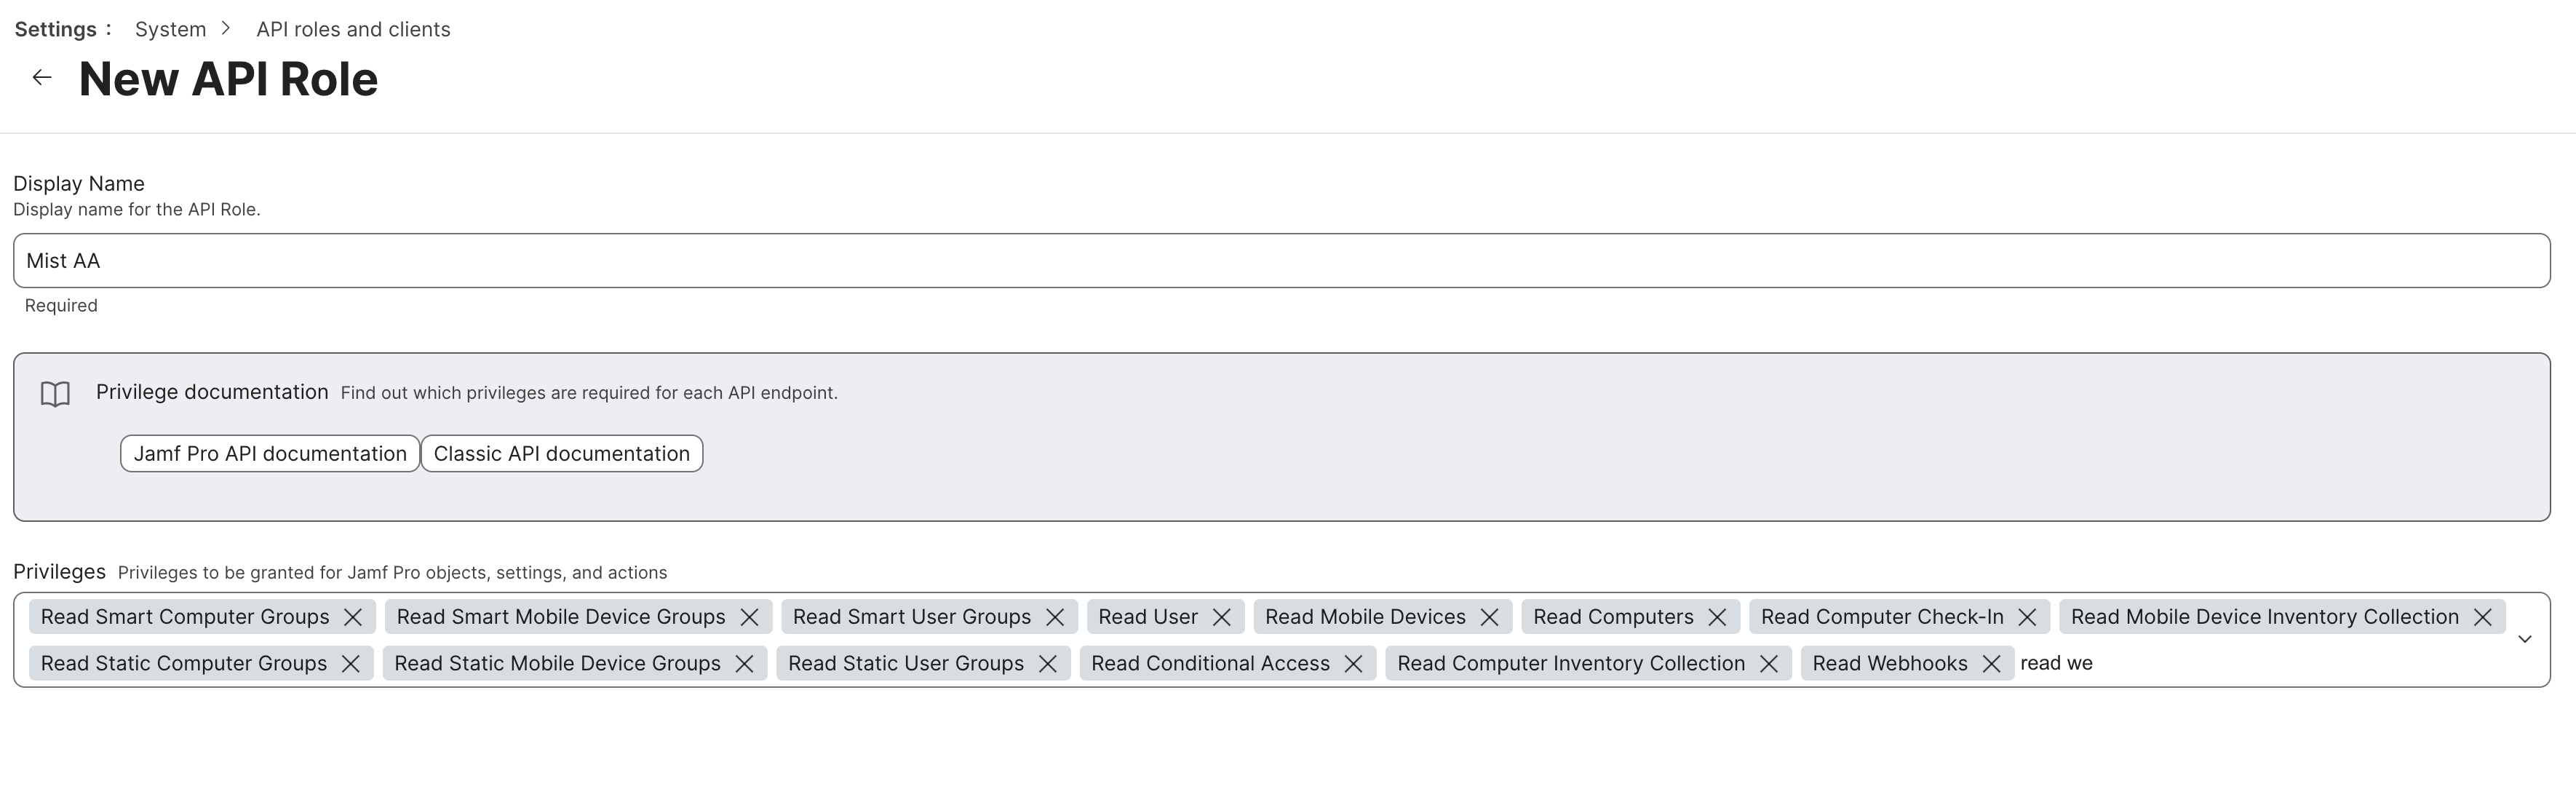Remove the Read Static Mobile Device Groups privilege

(x=744, y=664)
